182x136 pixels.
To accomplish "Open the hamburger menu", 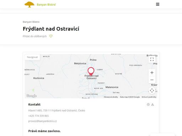I will 157,4.
